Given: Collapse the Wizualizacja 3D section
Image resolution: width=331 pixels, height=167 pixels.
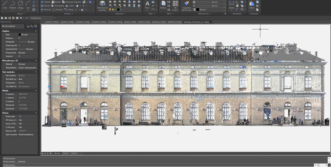Looking at the screenshot, I should 36,61.
